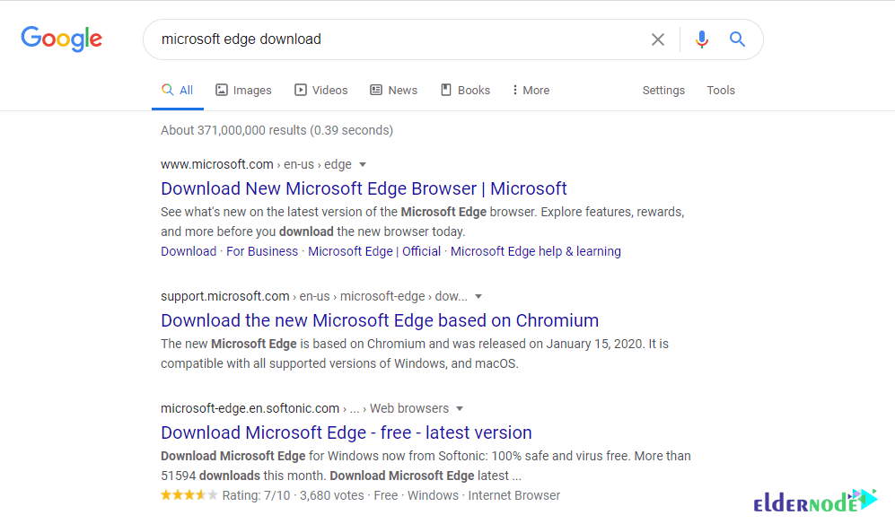Screen dimensions: 895x524
Task: Open the Softonic Edge download result
Action: pos(346,432)
